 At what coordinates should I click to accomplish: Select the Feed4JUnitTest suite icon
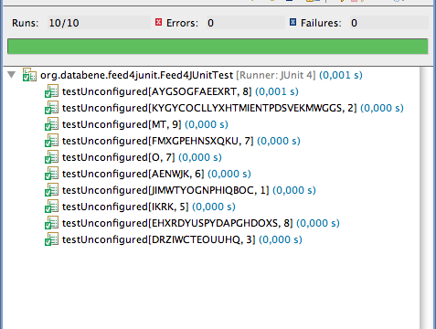point(29,75)
